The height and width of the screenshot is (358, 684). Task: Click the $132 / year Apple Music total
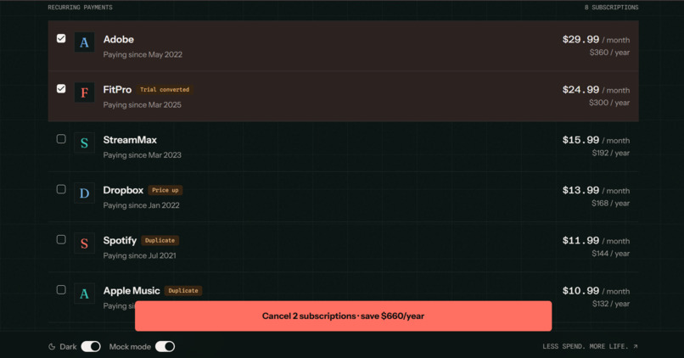pyautogui.click(x=611, y=304)
